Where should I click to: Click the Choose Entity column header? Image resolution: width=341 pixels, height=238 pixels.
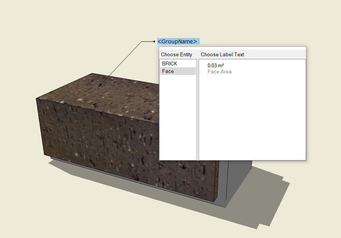(176, 54)
